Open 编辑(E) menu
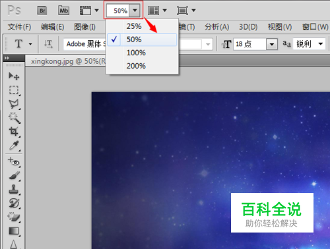 tap(52, 27)
